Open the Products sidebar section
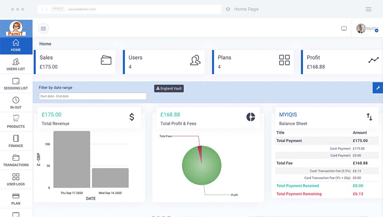The width and height of the screenshot is (383, 217). pyautogui.click(x=16, y=122)
